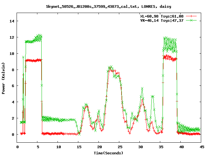208x156 pixels.
Task: Click the y-axis tick label 8
Action: click(13, 70)
